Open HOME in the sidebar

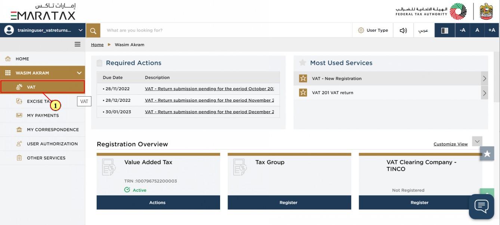pyautogui.click(x=43, y=59)
